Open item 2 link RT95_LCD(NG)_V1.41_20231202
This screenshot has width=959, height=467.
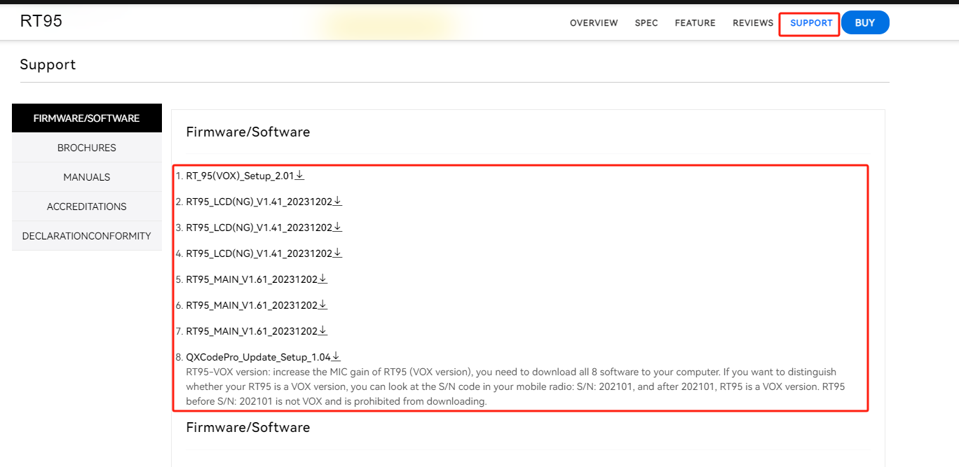click(x=259, y=202)
